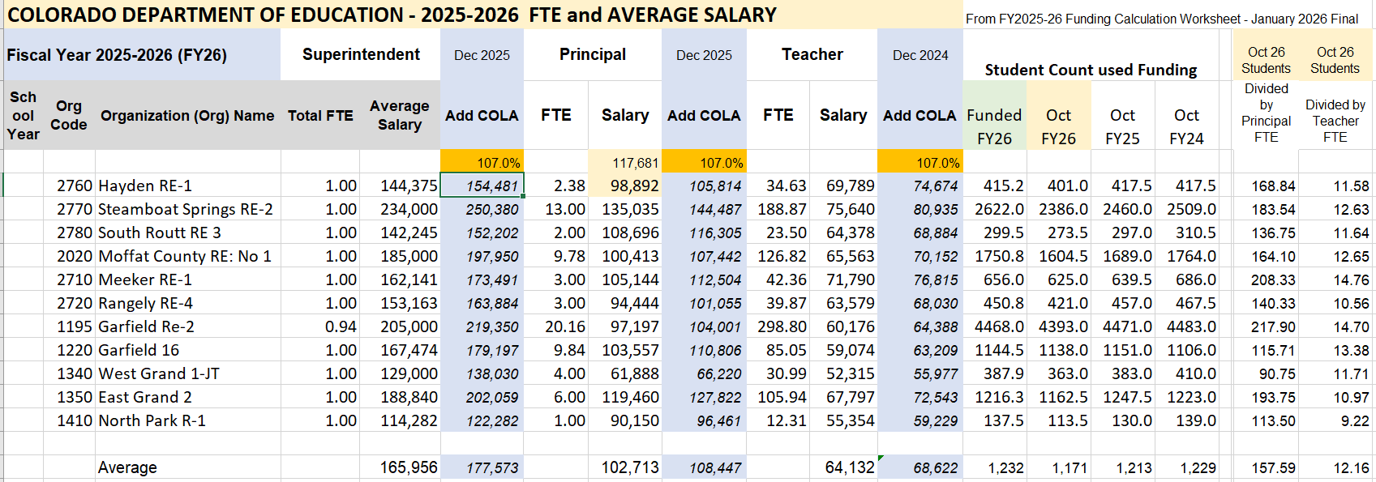Select Steamboat Springs superintendent salary 234,000
The width and height of the screenshot is (1376, 482).
[x=400, y=209]
